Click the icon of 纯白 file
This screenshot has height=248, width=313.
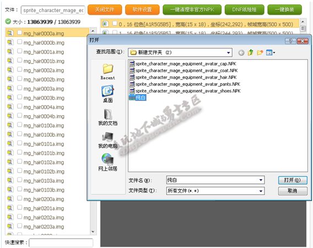[x=132, y=98]
